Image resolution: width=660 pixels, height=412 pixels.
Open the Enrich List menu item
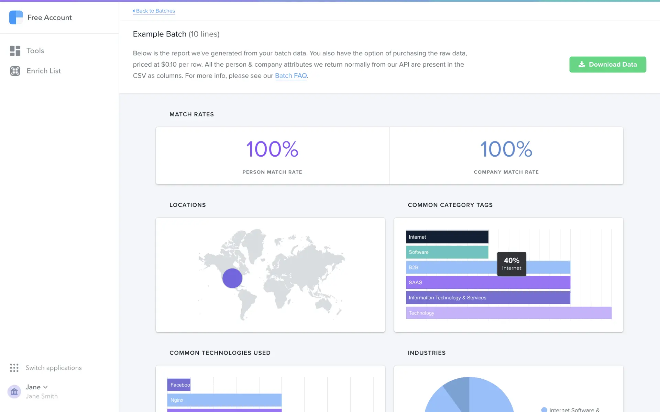pyautogui.click(x=44, y=71)
